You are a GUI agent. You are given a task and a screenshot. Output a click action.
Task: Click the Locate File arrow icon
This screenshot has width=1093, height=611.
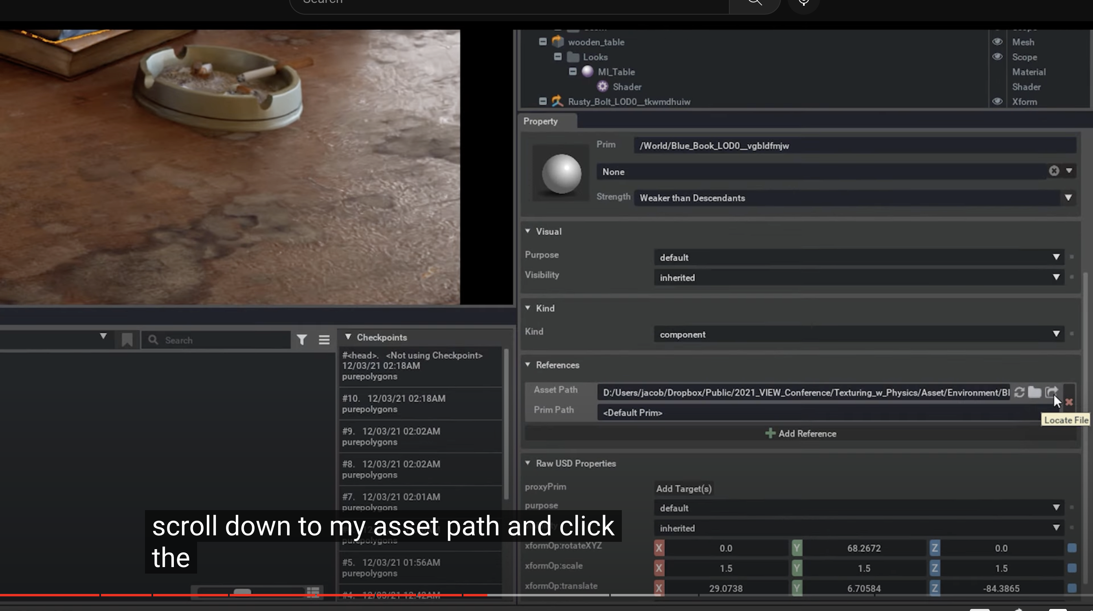coord(1051,392)
